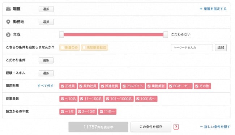Enable the 未経験者歓迎 option
The height and width of the screenshot is (135, 235).
tap(94, 47)
